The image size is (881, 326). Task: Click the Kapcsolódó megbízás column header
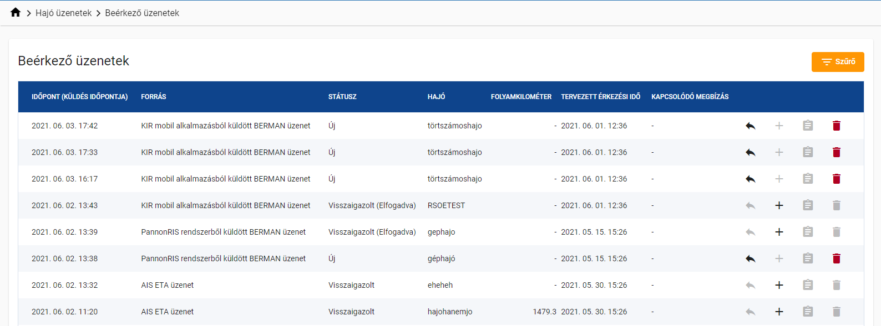coord(690,97)
